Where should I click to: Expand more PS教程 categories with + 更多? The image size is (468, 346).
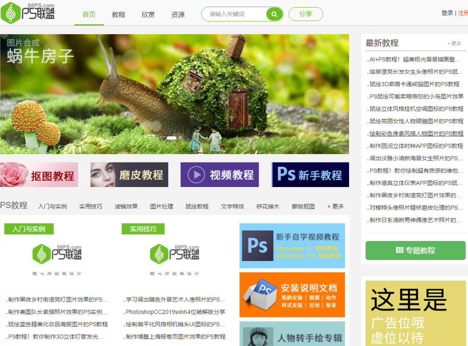pyautogui.click(x=335, y=206)
